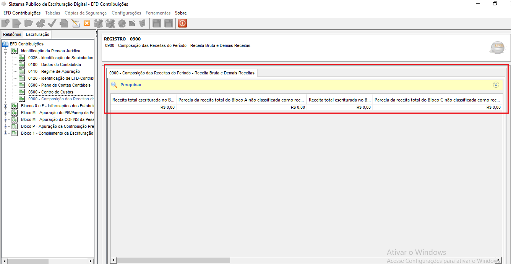Click the magnifier icon beside Pesquisar
This screenshot has width=511, height=264.
(x=114, y=85)
